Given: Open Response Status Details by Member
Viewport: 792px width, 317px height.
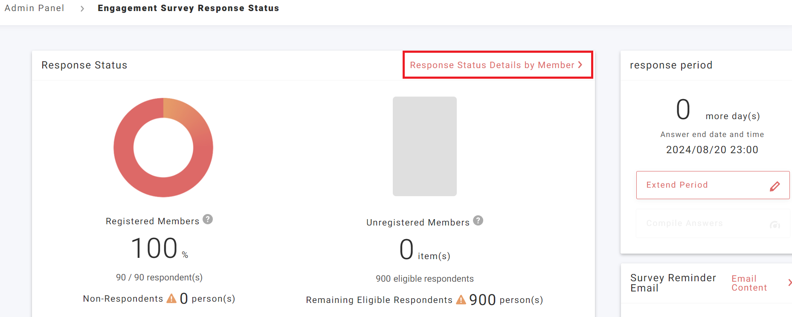Looking at the screenshot, I should [492, 65].
